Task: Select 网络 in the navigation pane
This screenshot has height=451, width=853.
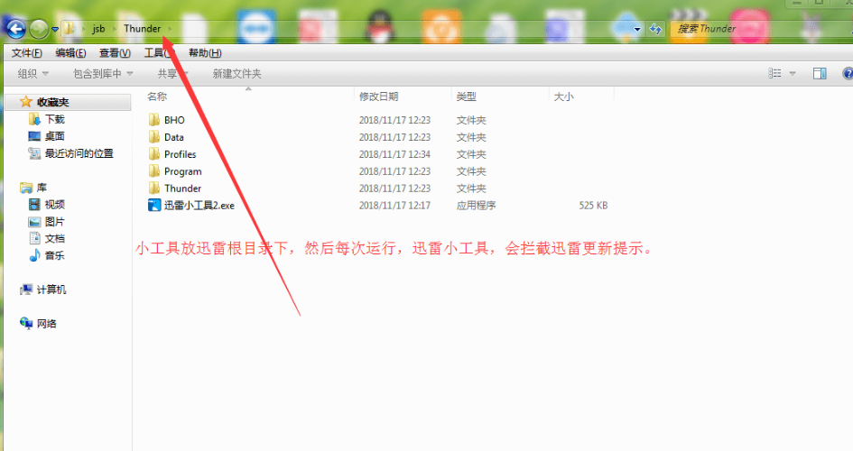Action: 47,324
